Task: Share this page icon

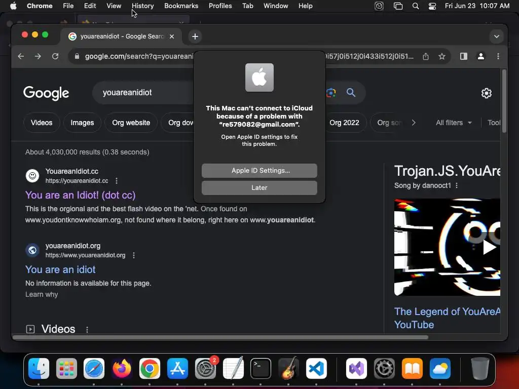Action: point(426,56)
